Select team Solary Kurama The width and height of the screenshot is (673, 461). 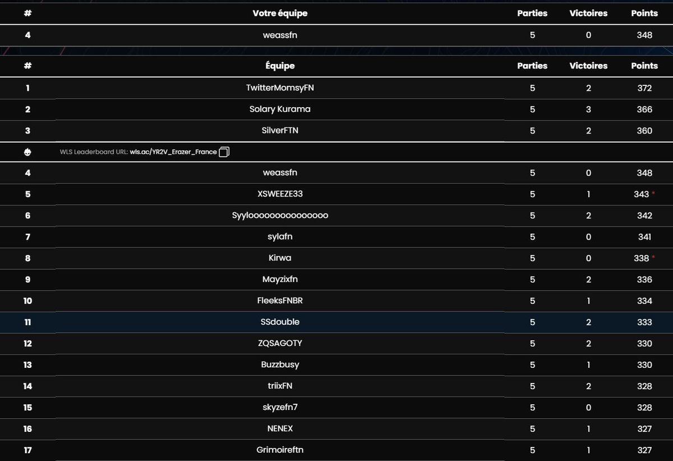pos(280,109)
